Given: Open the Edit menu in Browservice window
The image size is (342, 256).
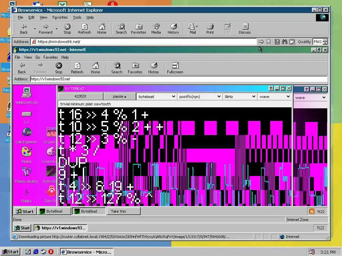Looking at the screenshot, I should [31, 17].
